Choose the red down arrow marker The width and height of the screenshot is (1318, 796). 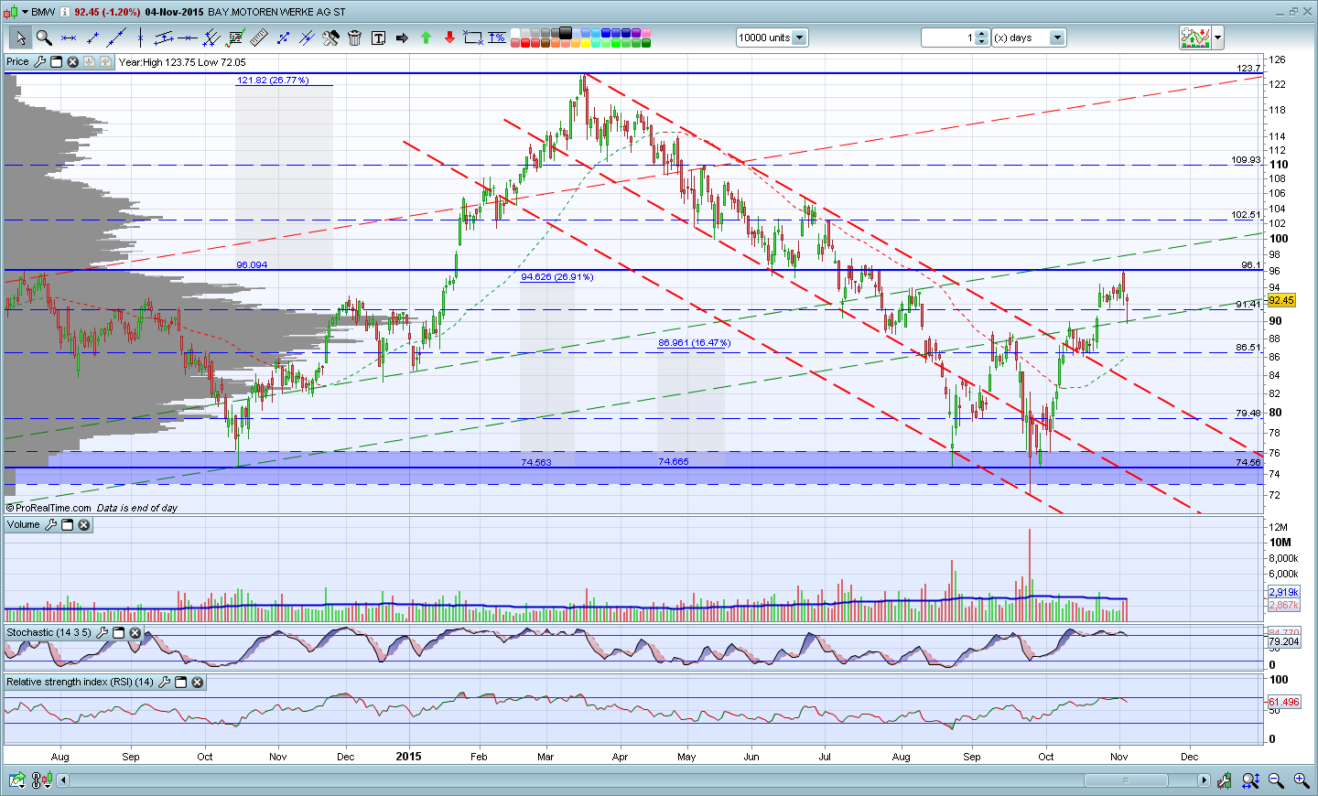point(449,38)
